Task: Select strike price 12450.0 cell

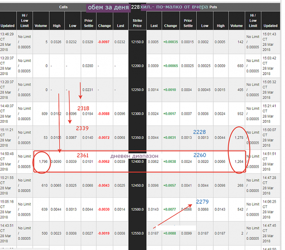Action: pyautogui.click(x=137, y=185)
